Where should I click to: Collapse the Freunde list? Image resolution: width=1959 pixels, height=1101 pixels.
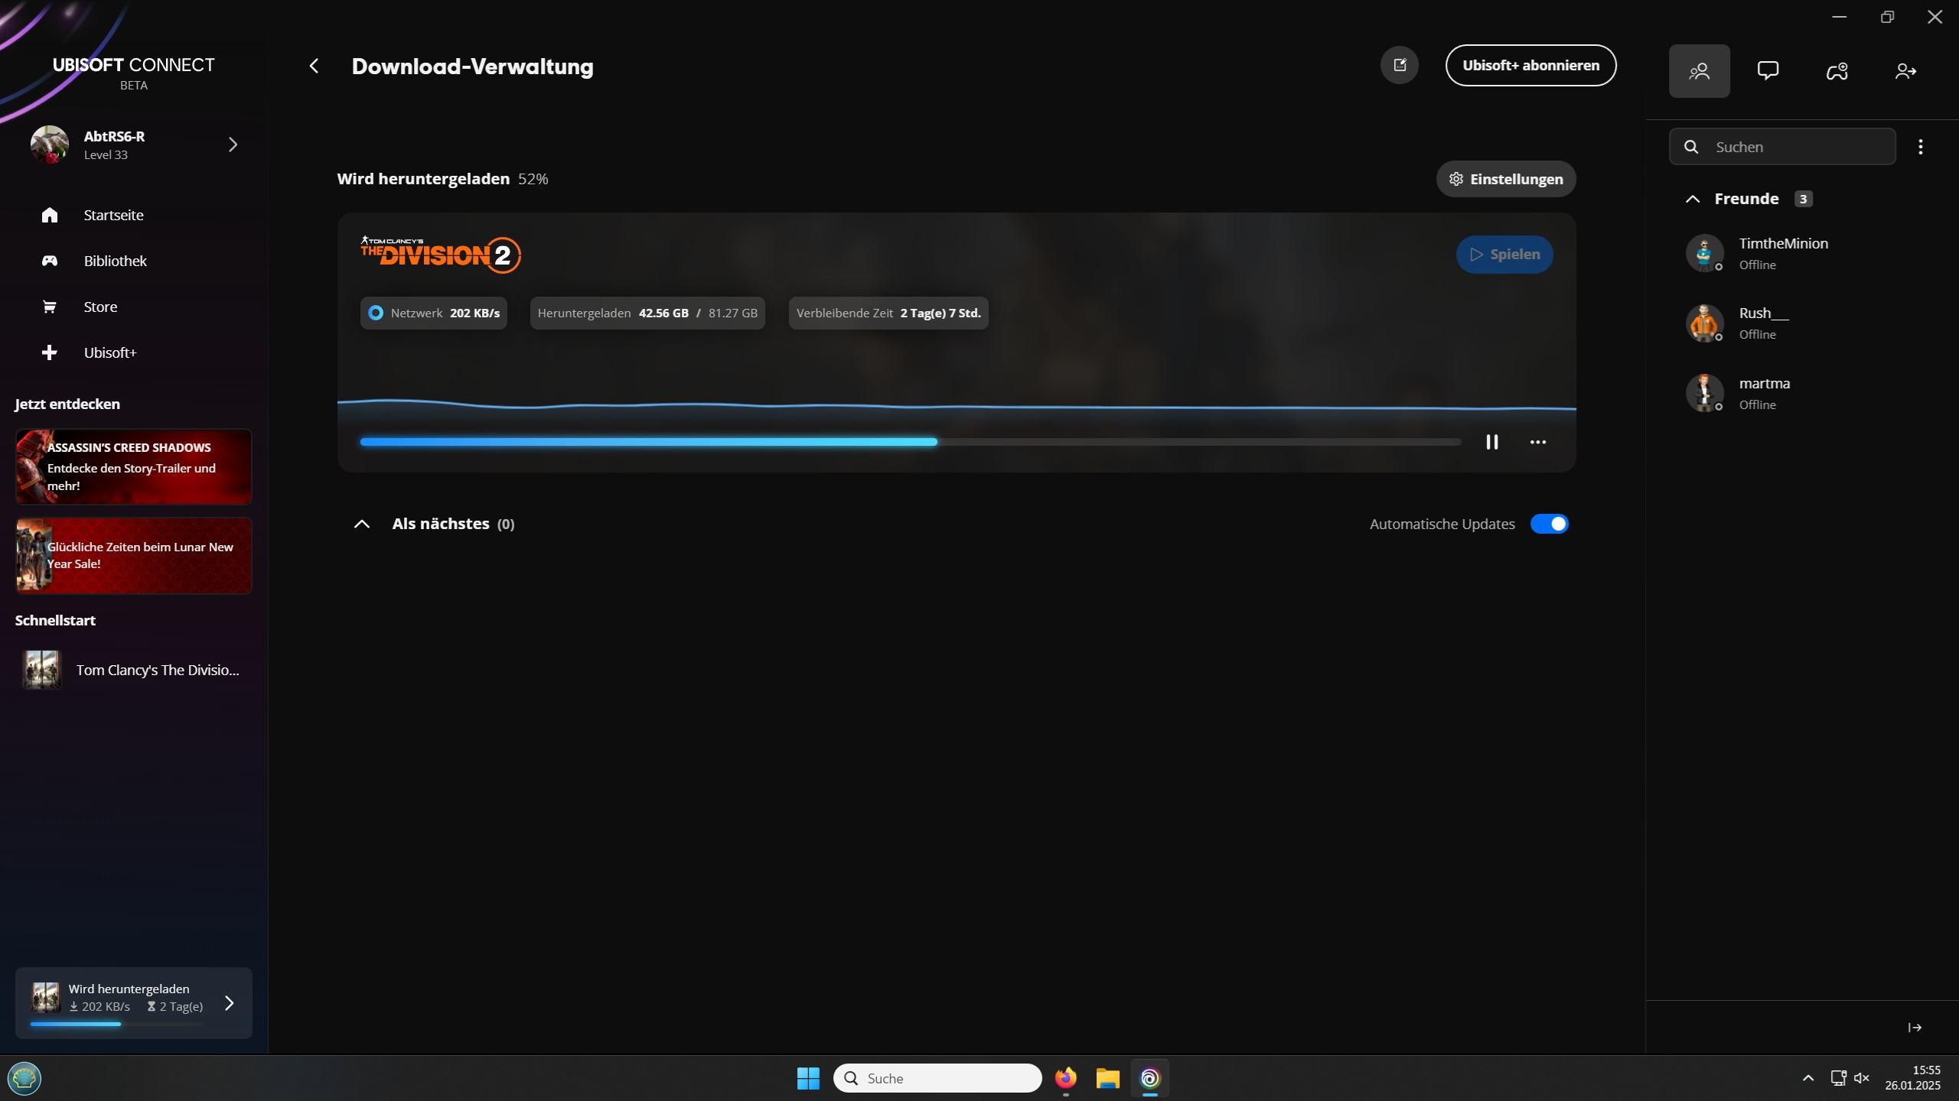tap(1692, 199)
